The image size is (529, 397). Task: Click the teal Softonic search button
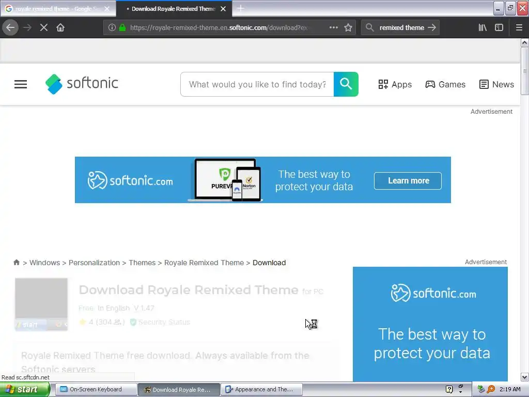coord(346,84)
